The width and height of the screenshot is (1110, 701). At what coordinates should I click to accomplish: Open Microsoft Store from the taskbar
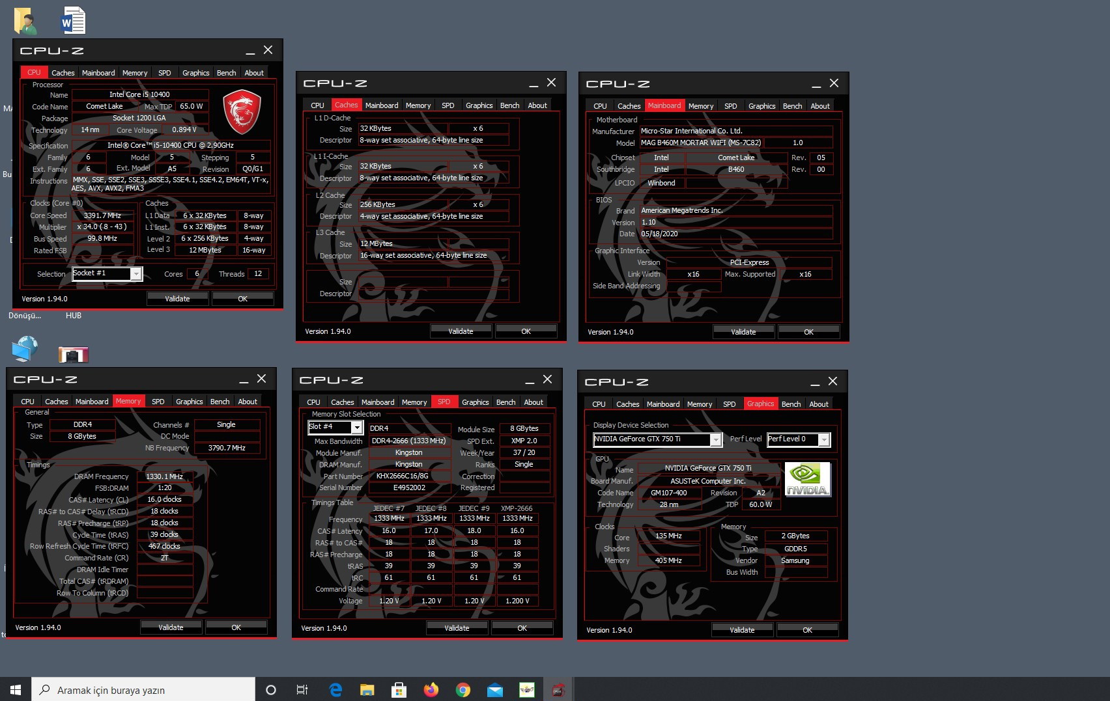tap(399, 689)
